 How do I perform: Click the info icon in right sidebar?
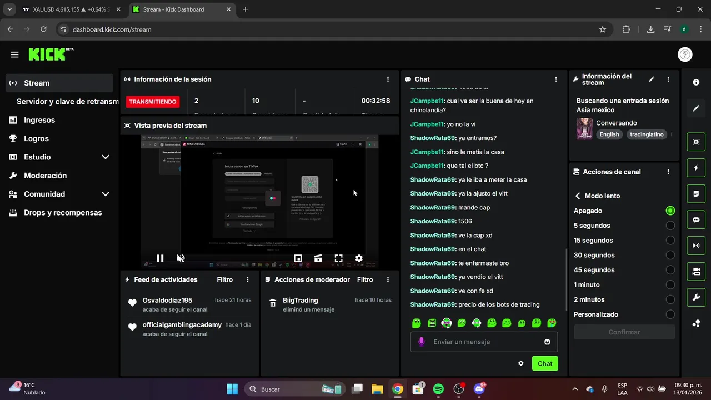[x=696, y=82]
